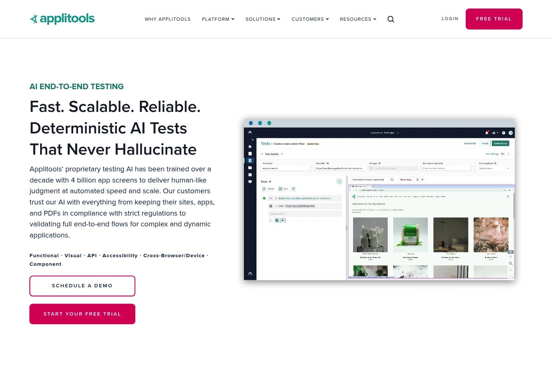The width and height of the screenshot is (552, 368).
Task: Click the AI sparkle icon in the Steps panel
Action: click(339, 181)
